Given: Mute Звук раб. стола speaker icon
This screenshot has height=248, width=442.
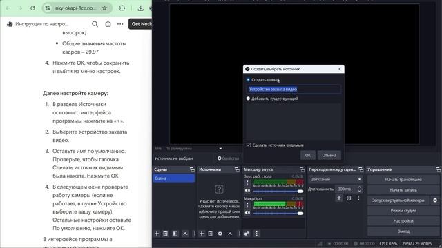Looking at the screenshot, I should [247, 191].
